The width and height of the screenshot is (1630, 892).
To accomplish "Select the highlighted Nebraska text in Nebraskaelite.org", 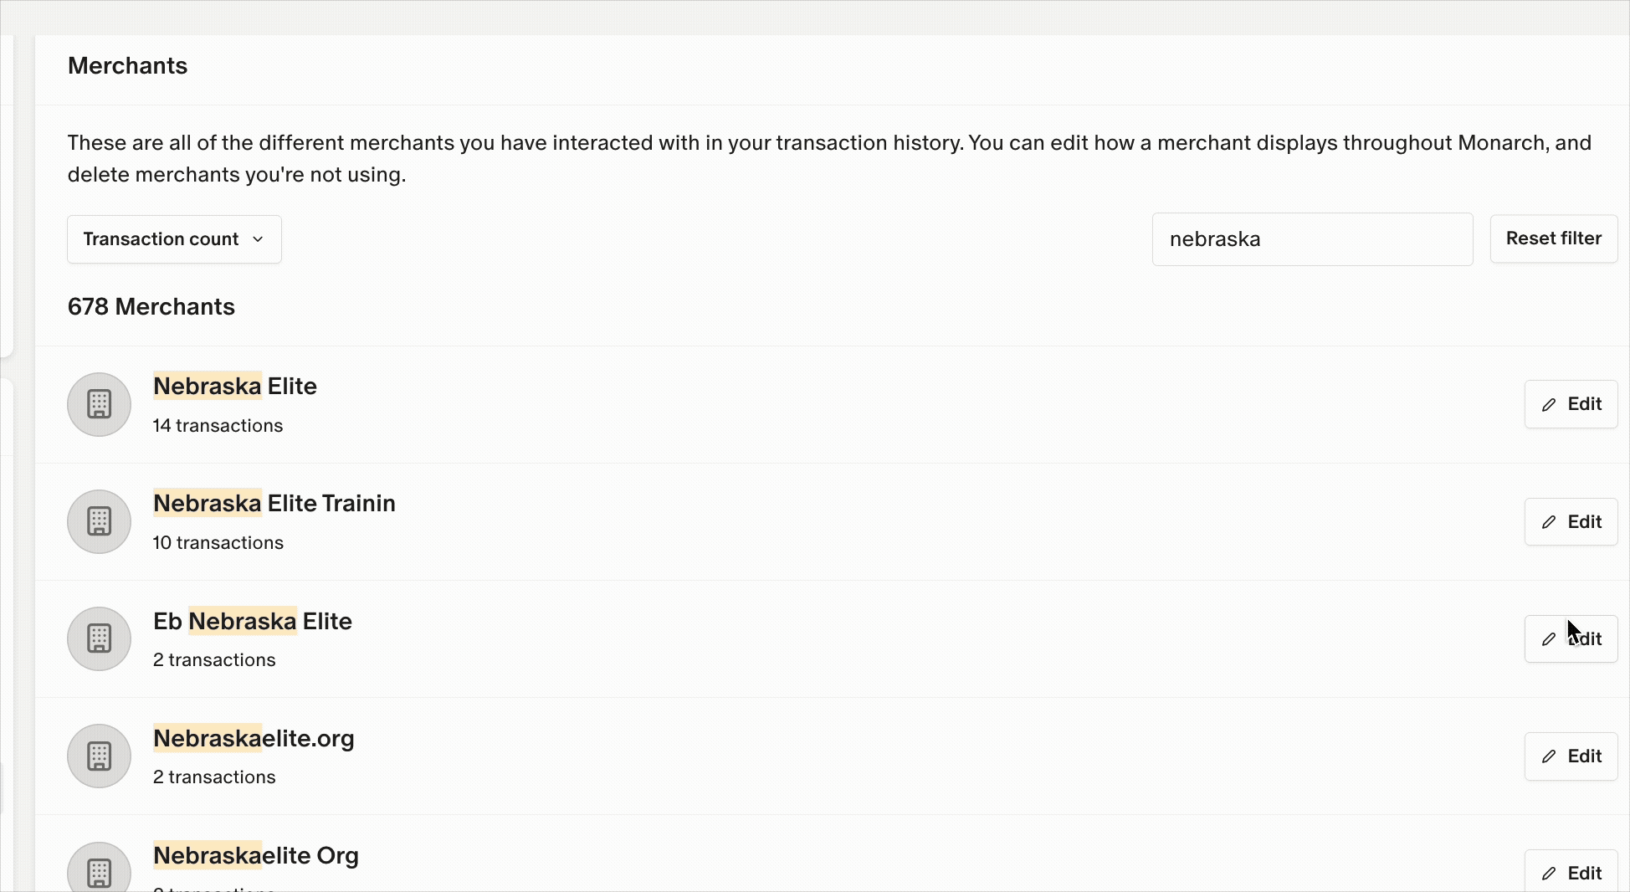I will coord(207,738).
